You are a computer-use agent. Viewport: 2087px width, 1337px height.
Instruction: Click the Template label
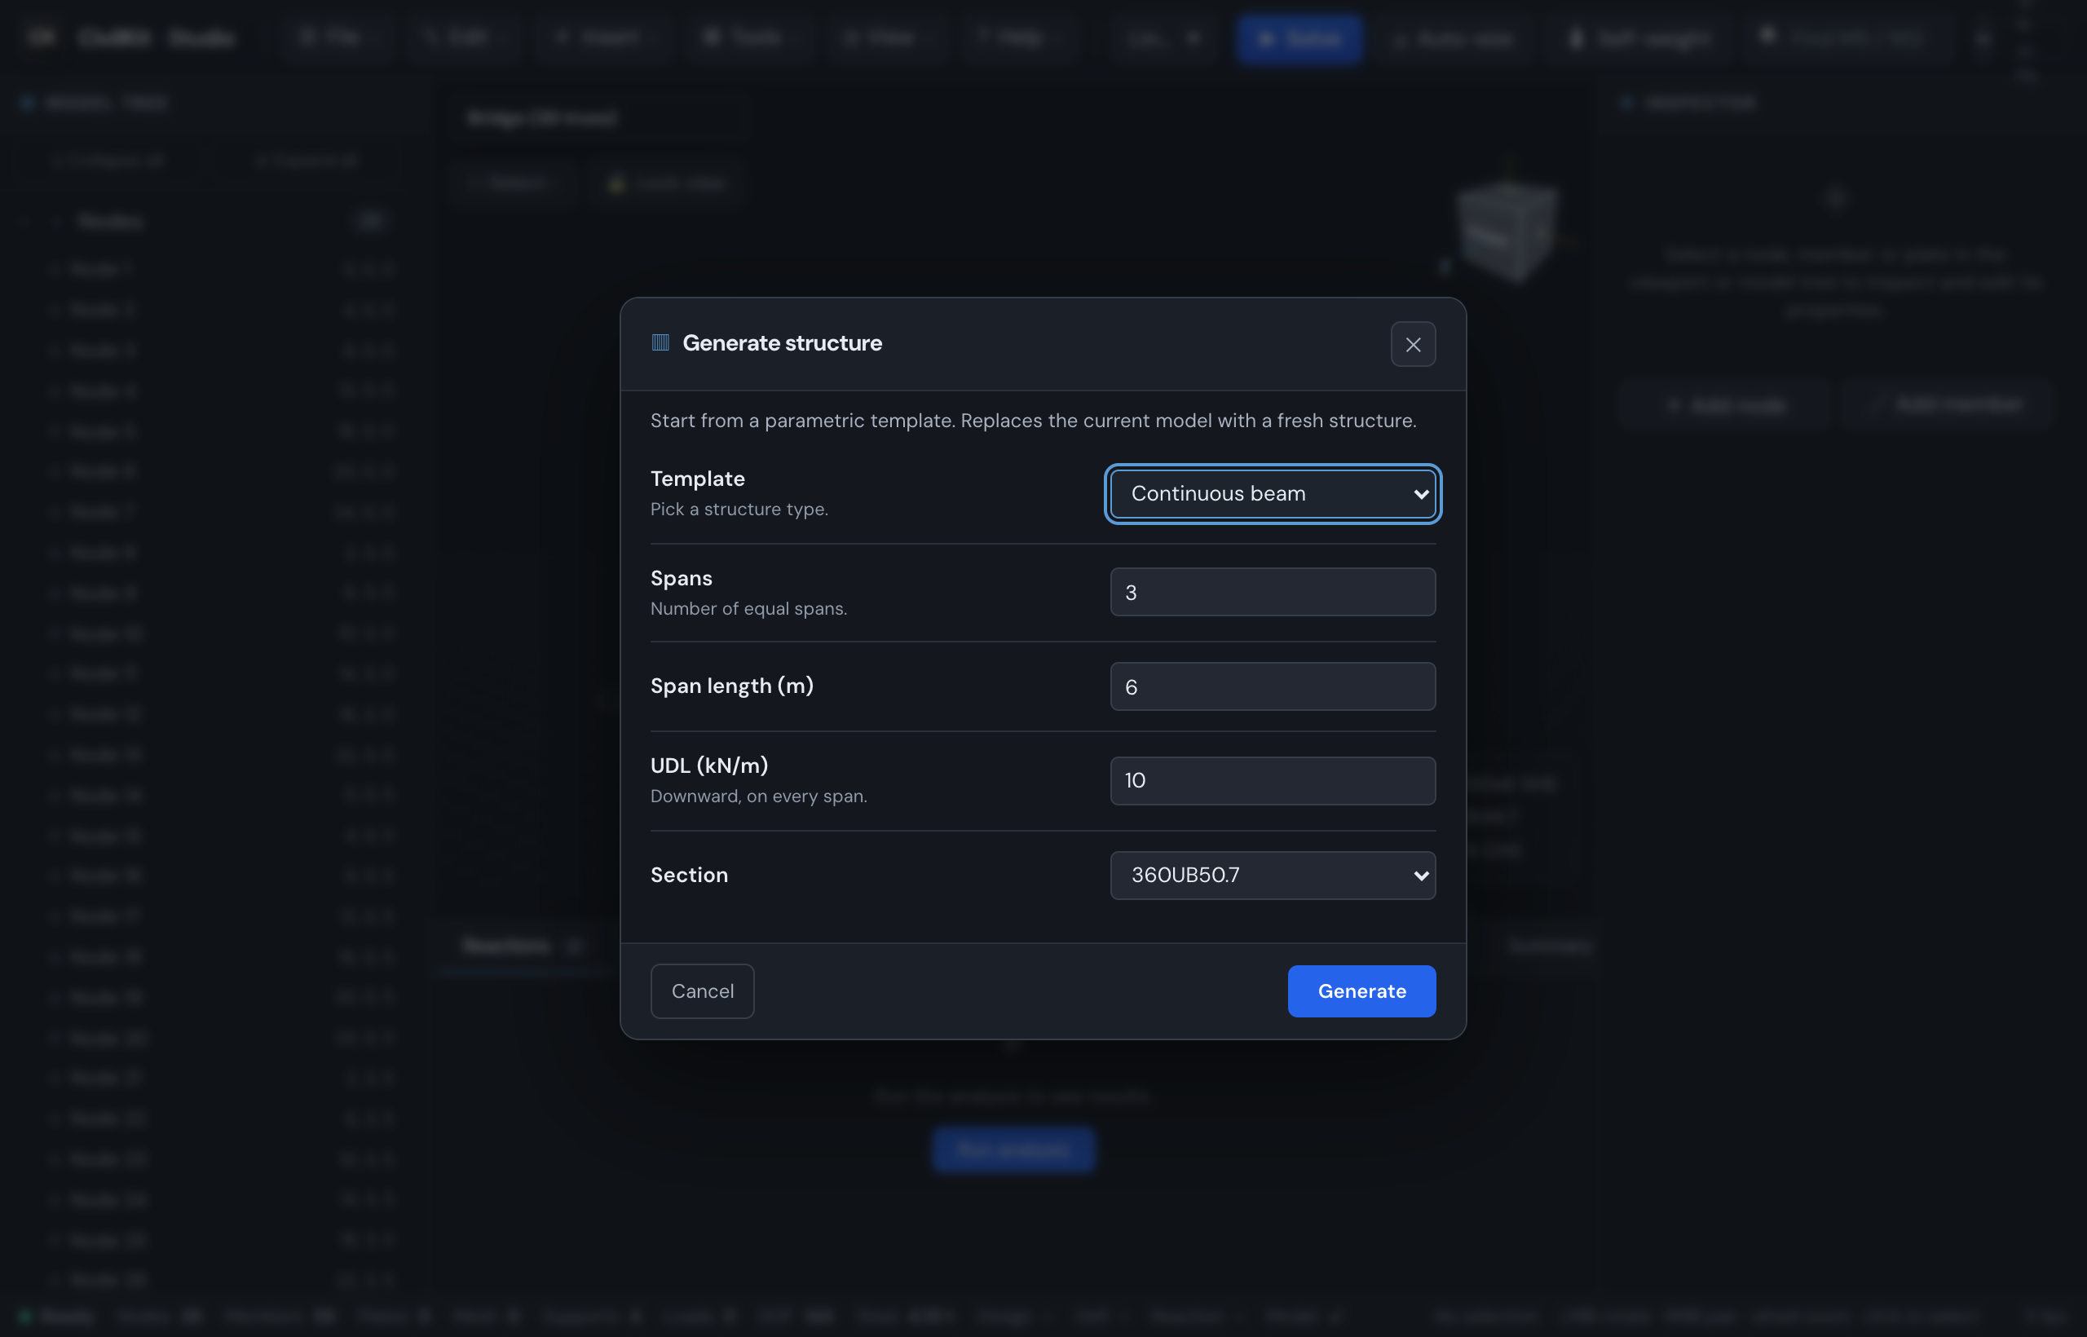[x=697, y=479]
